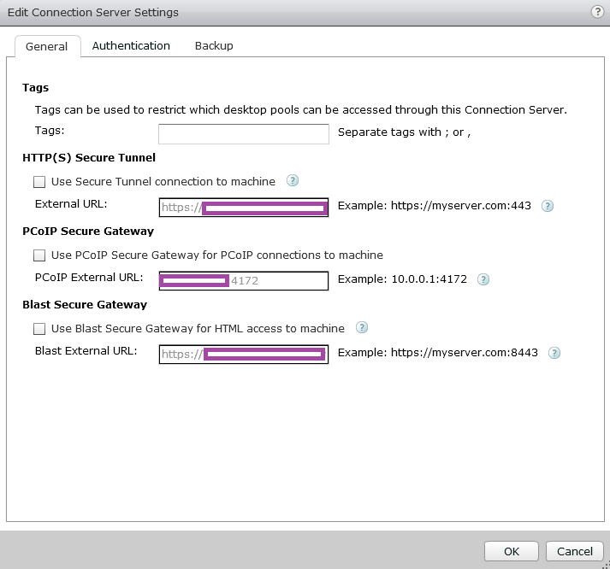This screenshot has width=610, height=569.
Task: Open help for Use Blast Secure Gateway
Action: pyautogui.click(x=362, y=327)
